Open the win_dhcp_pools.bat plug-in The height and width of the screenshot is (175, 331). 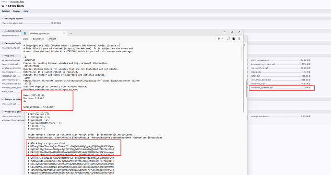tap(261, 80)
